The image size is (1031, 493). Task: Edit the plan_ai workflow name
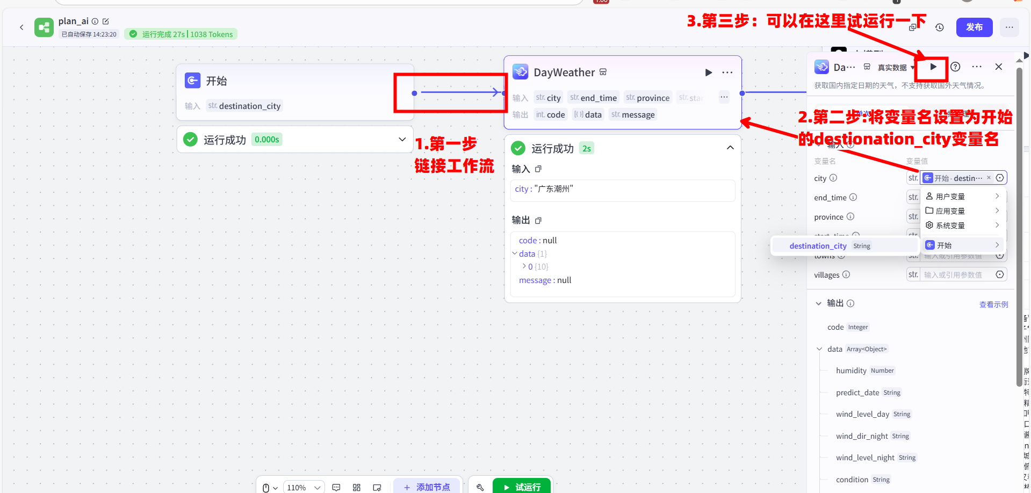[106, 21]
